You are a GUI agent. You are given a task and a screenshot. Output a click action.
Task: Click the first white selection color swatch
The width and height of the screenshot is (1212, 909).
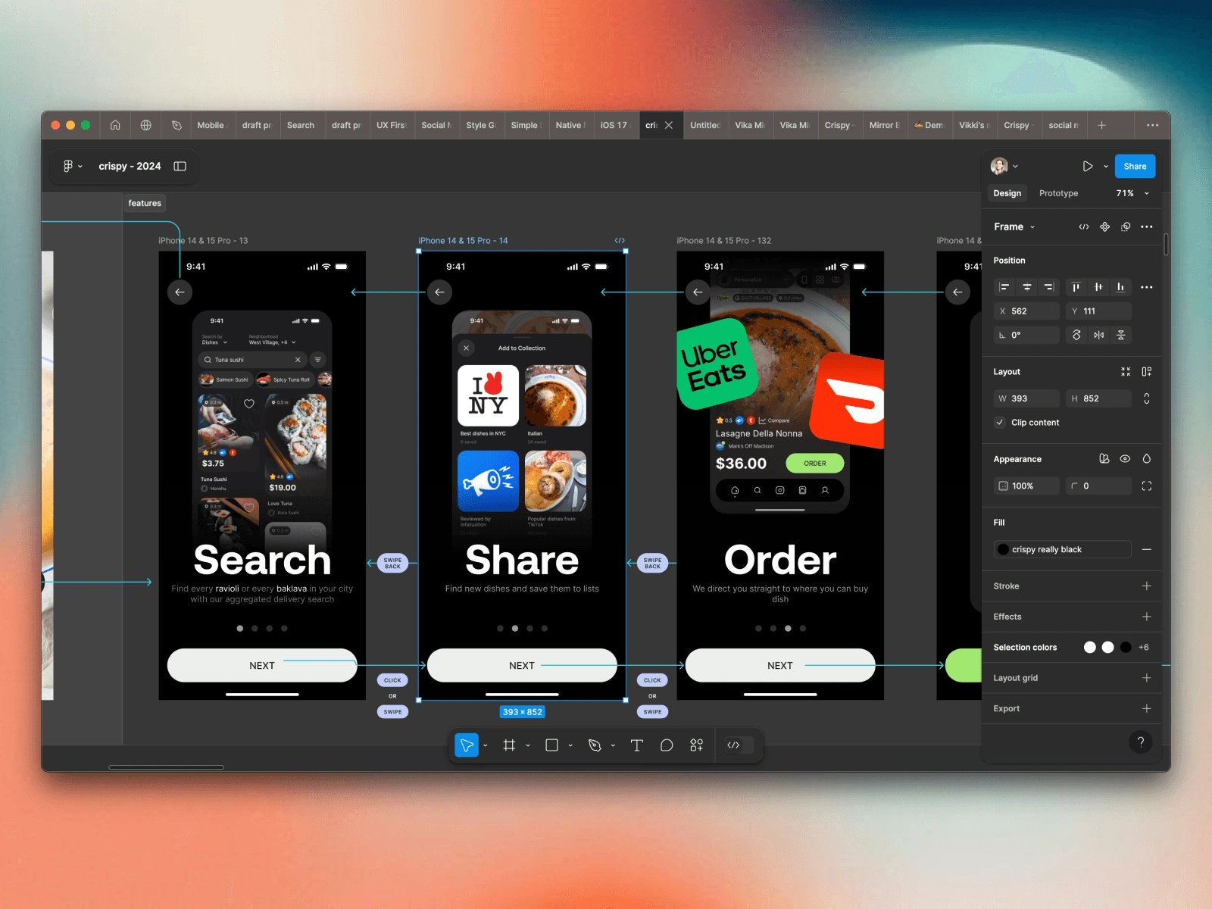pos(1090,647)
